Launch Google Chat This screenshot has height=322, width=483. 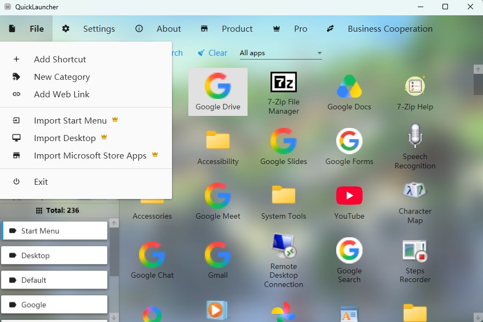tap(152, 260)
